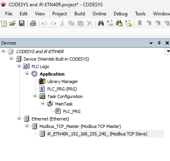
Task: Select the Modbus_TCP_Master device entry
Action: coord(80,126)
